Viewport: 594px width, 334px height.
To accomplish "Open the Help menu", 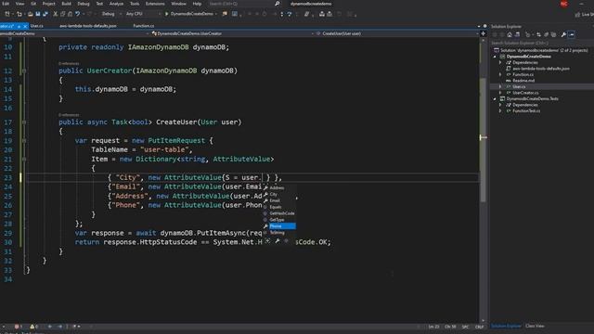I will point(197,4).
